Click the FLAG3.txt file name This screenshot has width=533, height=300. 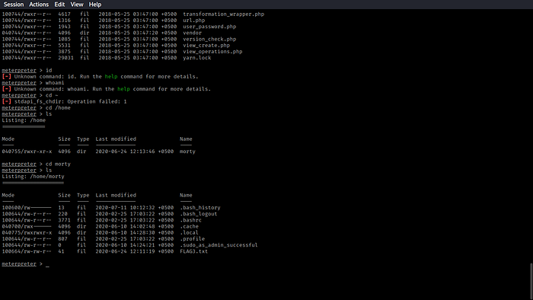[193, 251]
